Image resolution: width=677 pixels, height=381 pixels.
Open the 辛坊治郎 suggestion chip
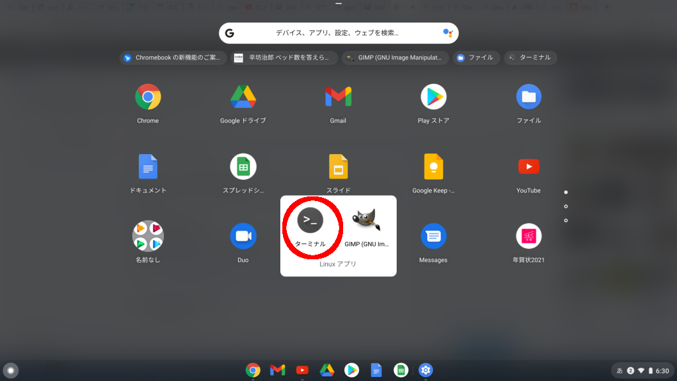pyautogui.click(x=283, y=58)
